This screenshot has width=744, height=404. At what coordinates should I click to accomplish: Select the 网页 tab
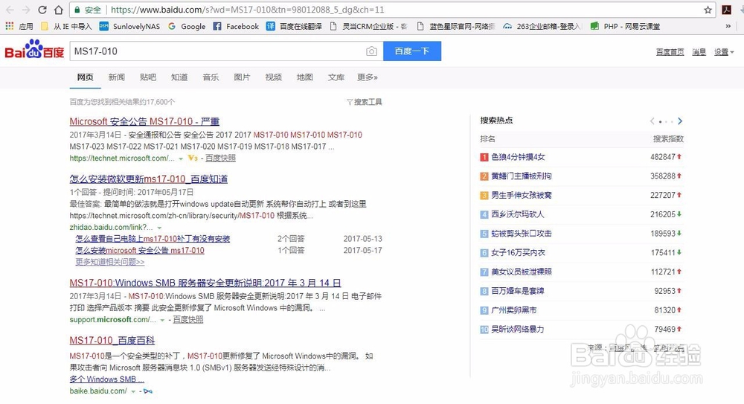point(86,77)
